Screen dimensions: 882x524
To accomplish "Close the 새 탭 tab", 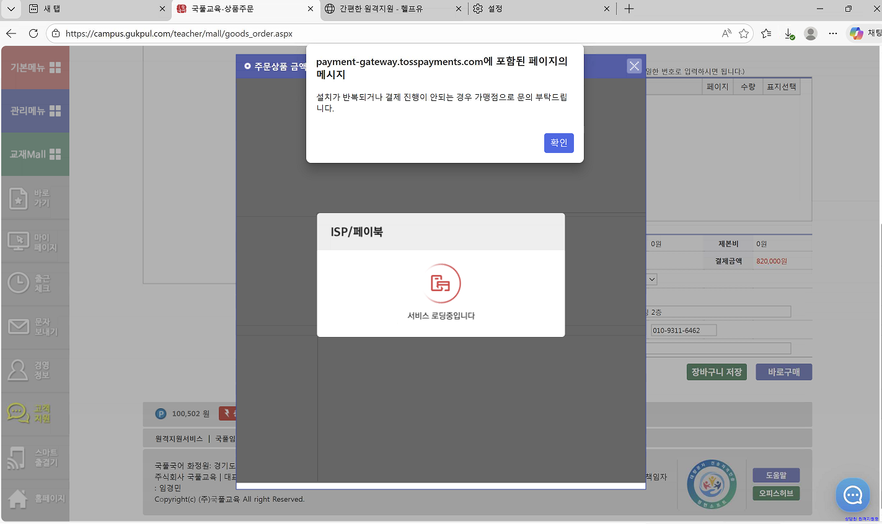I will tap(162, 9).
